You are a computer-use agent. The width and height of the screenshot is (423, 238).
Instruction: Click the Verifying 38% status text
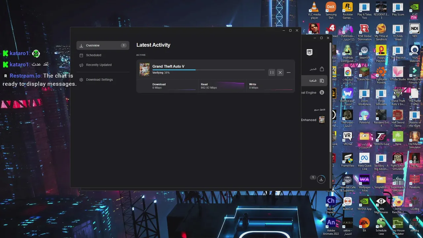click(x=161, y=73)
